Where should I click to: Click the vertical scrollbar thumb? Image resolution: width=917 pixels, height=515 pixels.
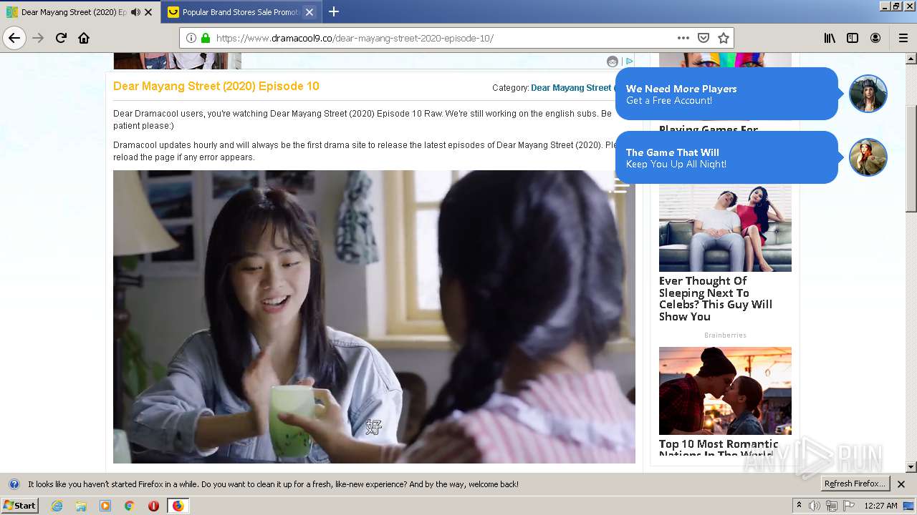911,157
